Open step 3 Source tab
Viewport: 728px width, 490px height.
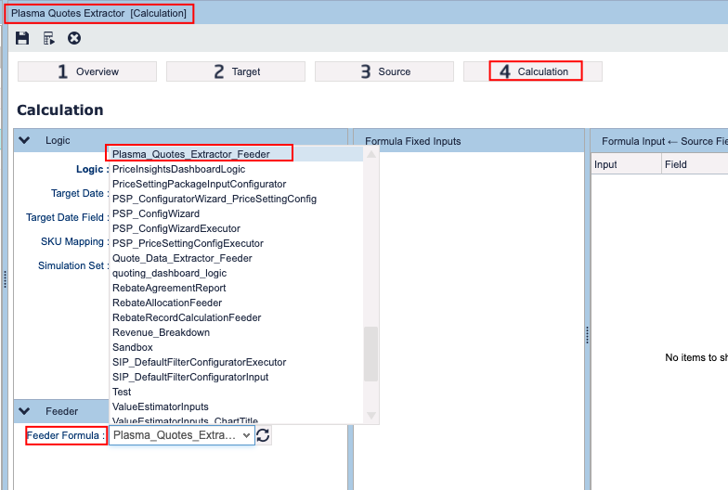point(384,71)
